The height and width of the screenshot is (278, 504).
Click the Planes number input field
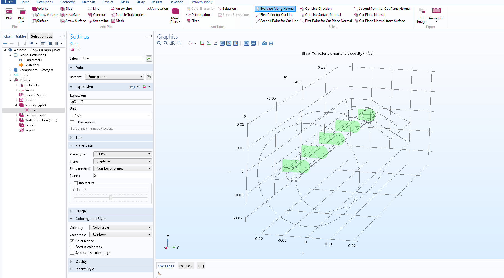tap(122, 175)
